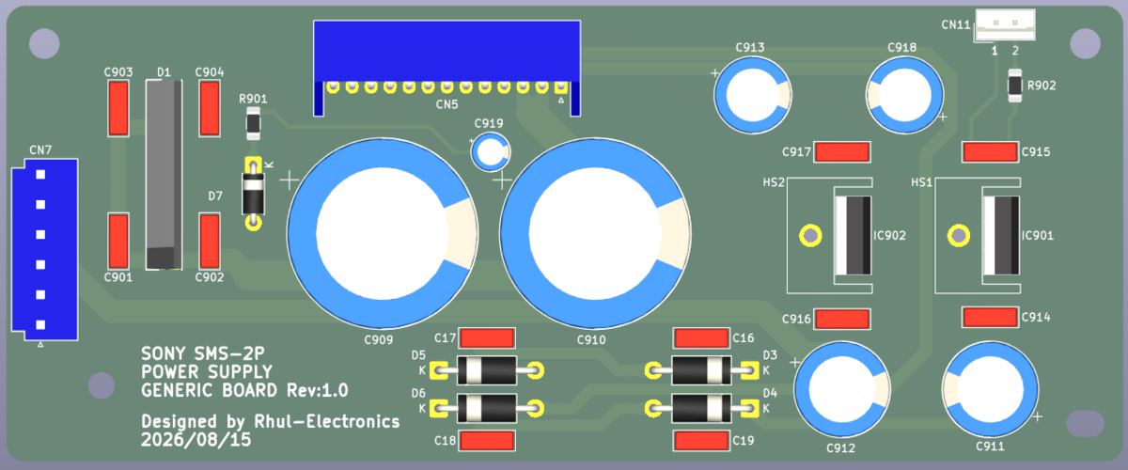Click the date text 2026/08/15

(196, 439)
